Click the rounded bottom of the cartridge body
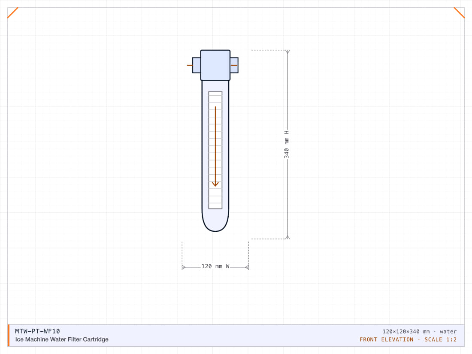 [215, 221]
